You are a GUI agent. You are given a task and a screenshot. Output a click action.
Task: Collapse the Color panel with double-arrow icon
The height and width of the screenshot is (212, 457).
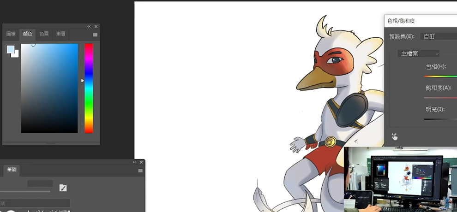tap(89, 26)
